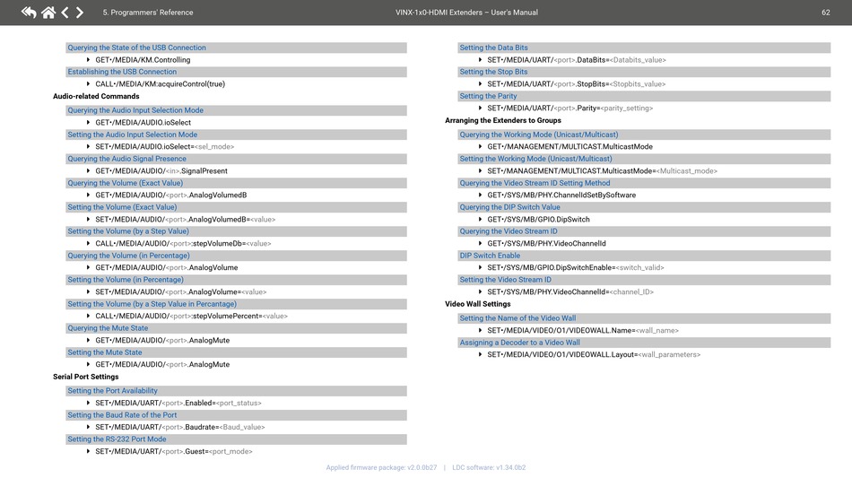Open 'Setting the Data Bits' link
The image size is (852, 478).
[x=493, y=48]
